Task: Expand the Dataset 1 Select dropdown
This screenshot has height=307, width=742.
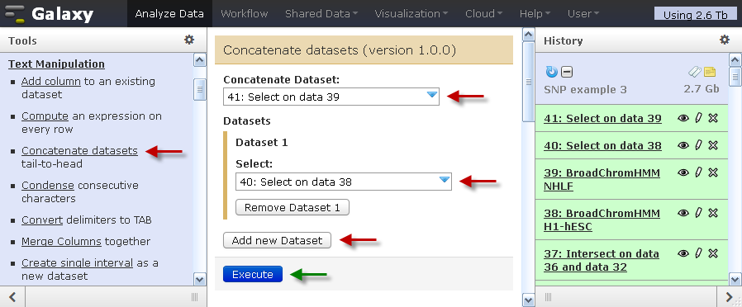Action: [x=344, y=182]
